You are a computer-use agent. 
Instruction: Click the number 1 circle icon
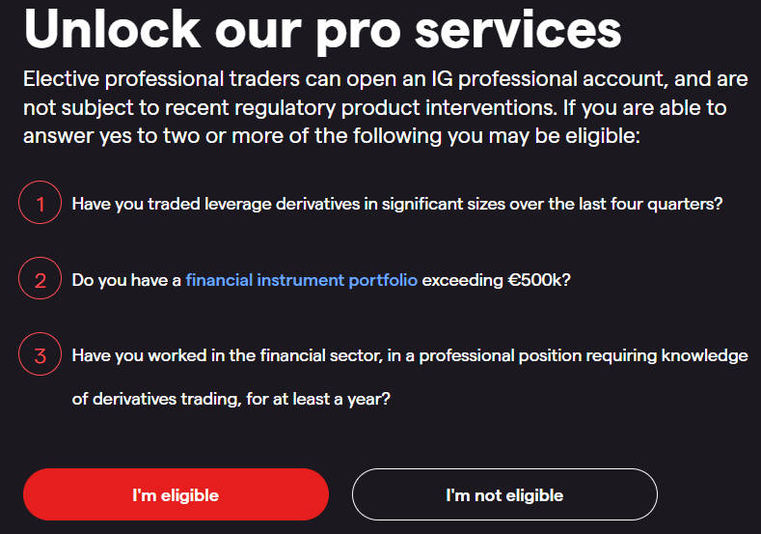point(41,204)
